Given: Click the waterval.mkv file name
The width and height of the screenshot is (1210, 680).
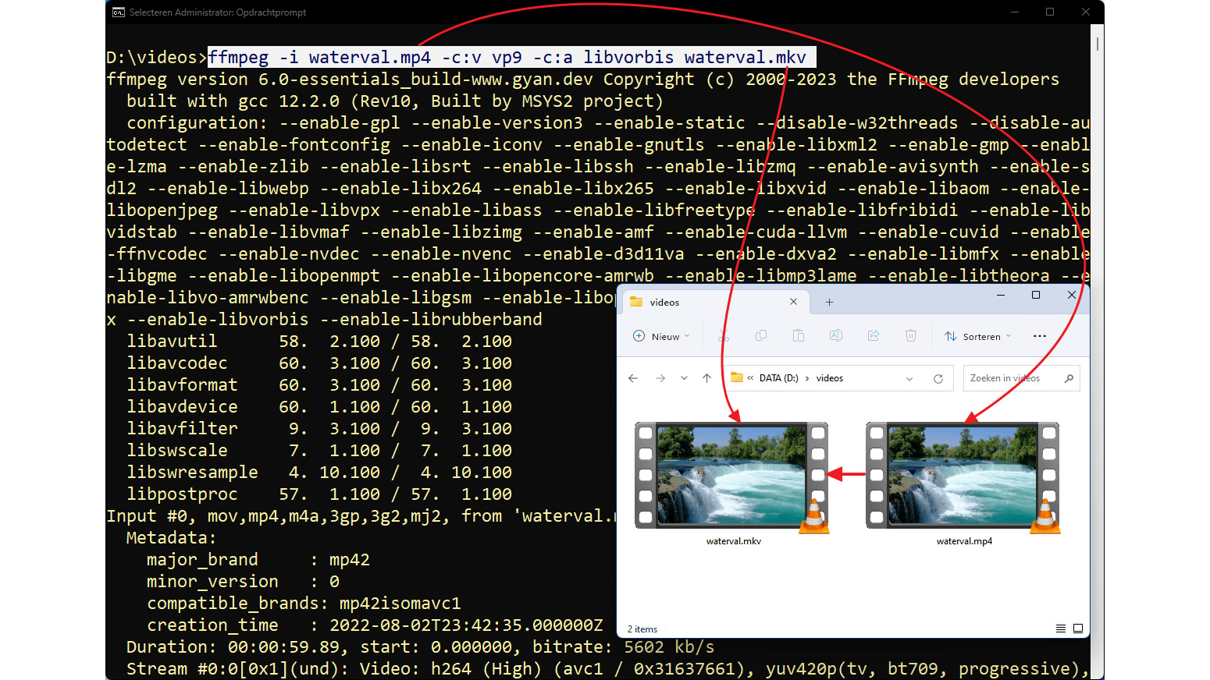Looking at the screenshot, I should point(734,541).
